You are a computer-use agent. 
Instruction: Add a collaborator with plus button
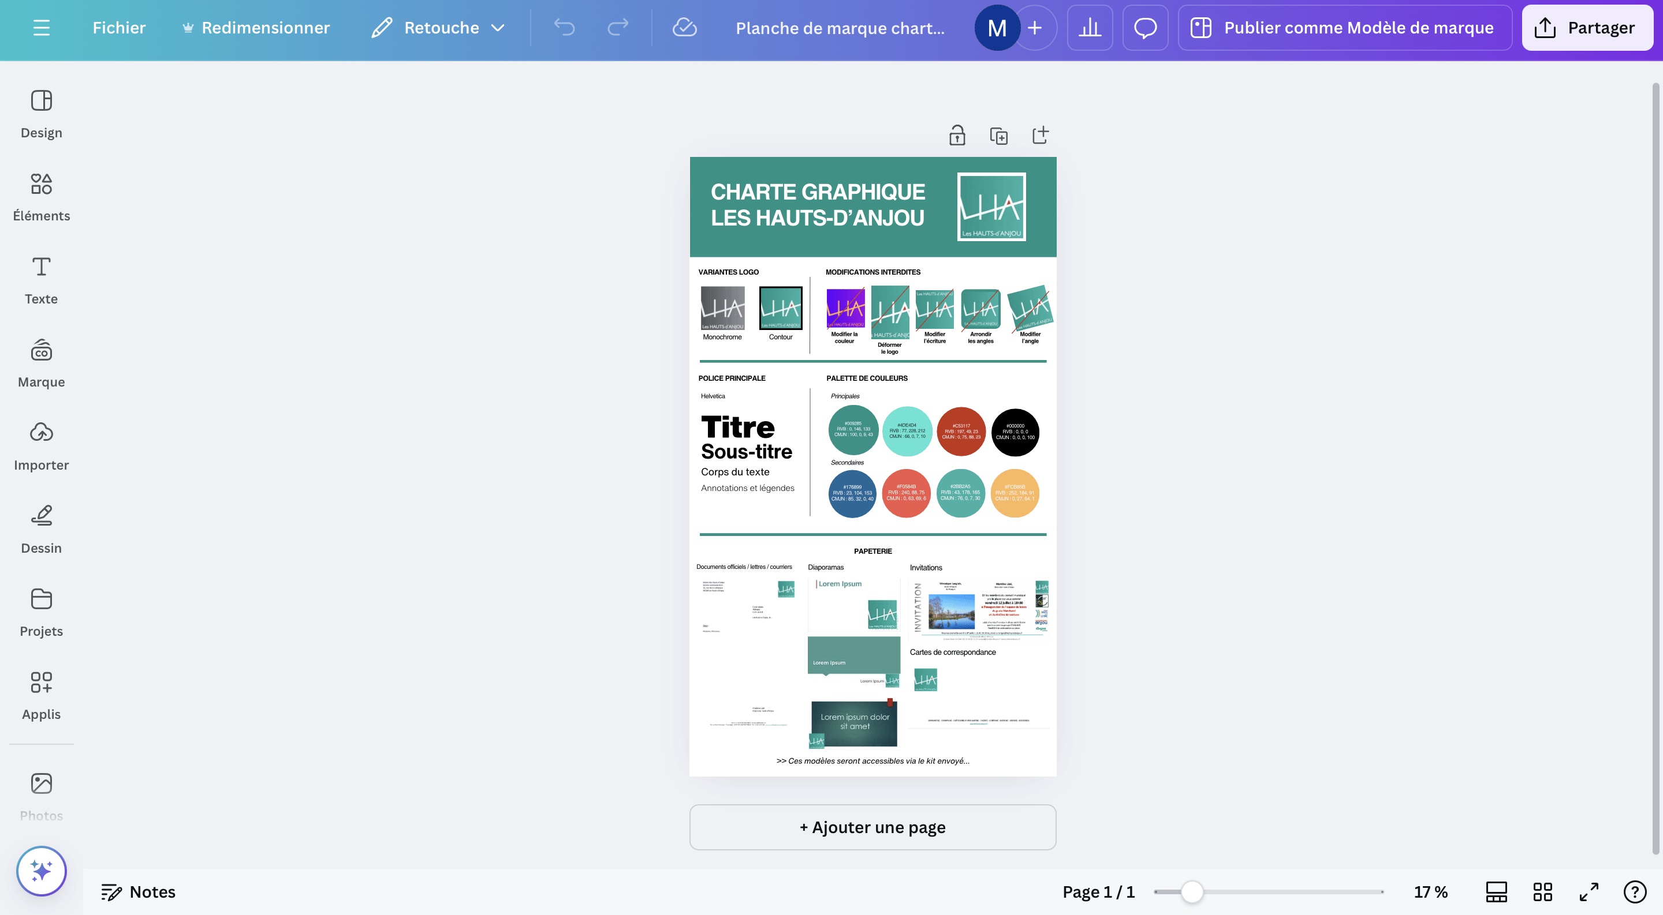(1035, 28)
